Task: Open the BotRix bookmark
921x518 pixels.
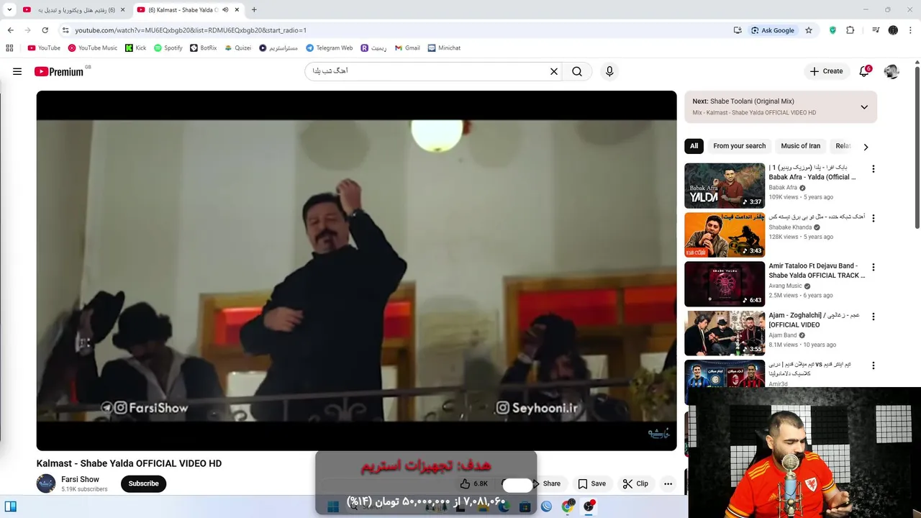Action: [x=203, y=48]
